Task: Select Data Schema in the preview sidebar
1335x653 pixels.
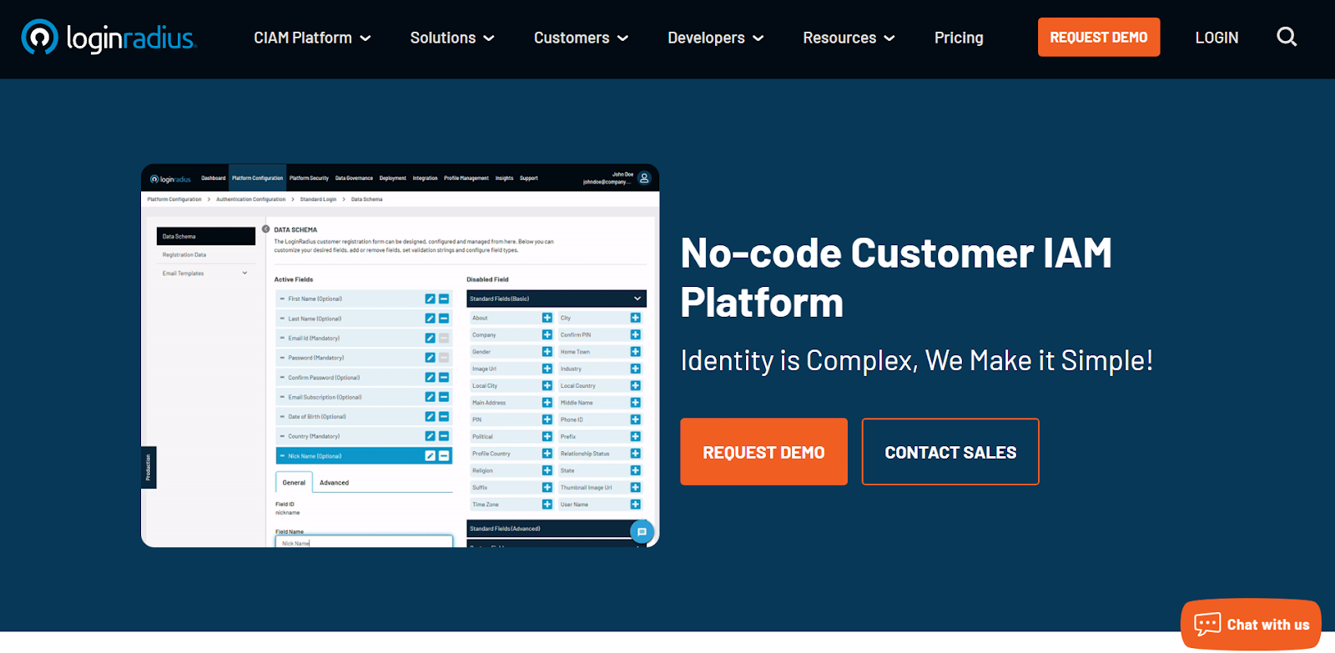Action: pyautogui.click(x=205, y=236)
